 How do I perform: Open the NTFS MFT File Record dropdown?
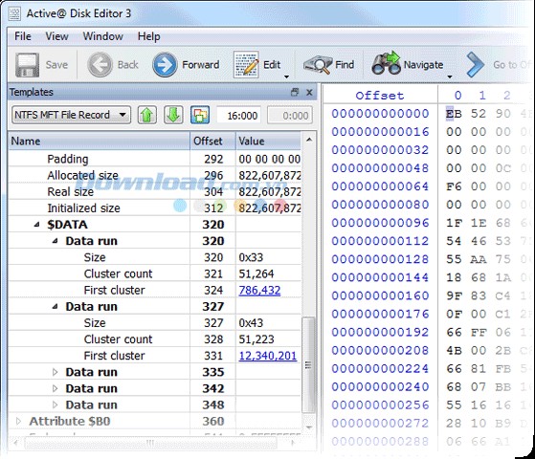point(71,115)
